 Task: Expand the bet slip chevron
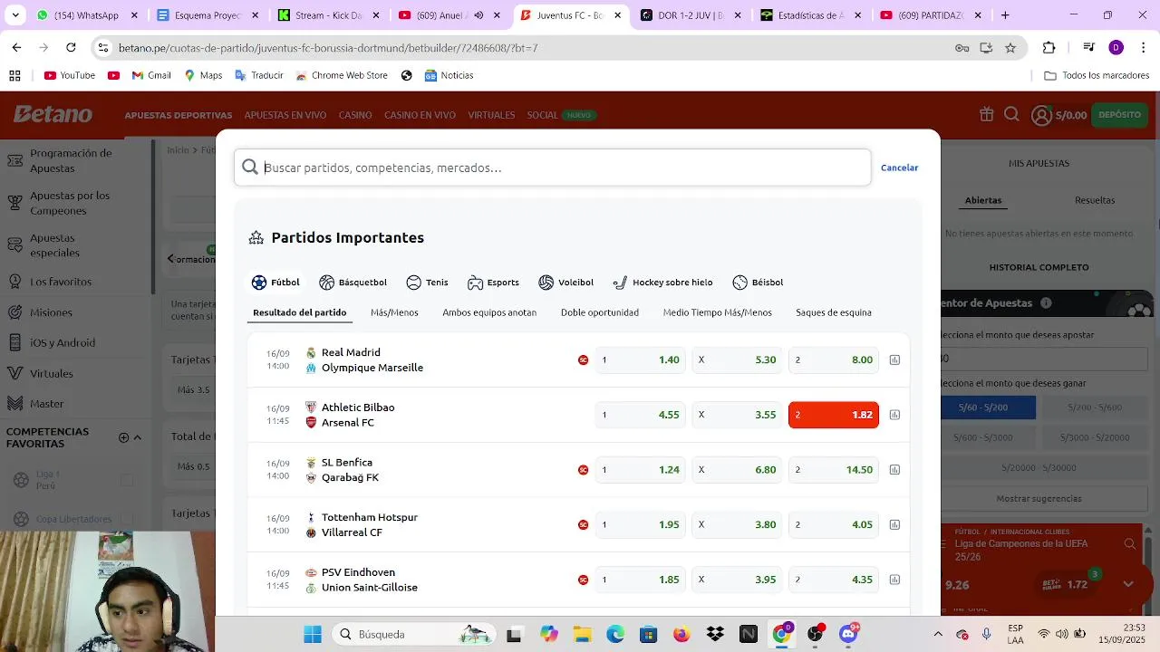(1128, 584)
